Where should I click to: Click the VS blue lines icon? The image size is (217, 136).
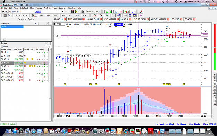(118, 15)
